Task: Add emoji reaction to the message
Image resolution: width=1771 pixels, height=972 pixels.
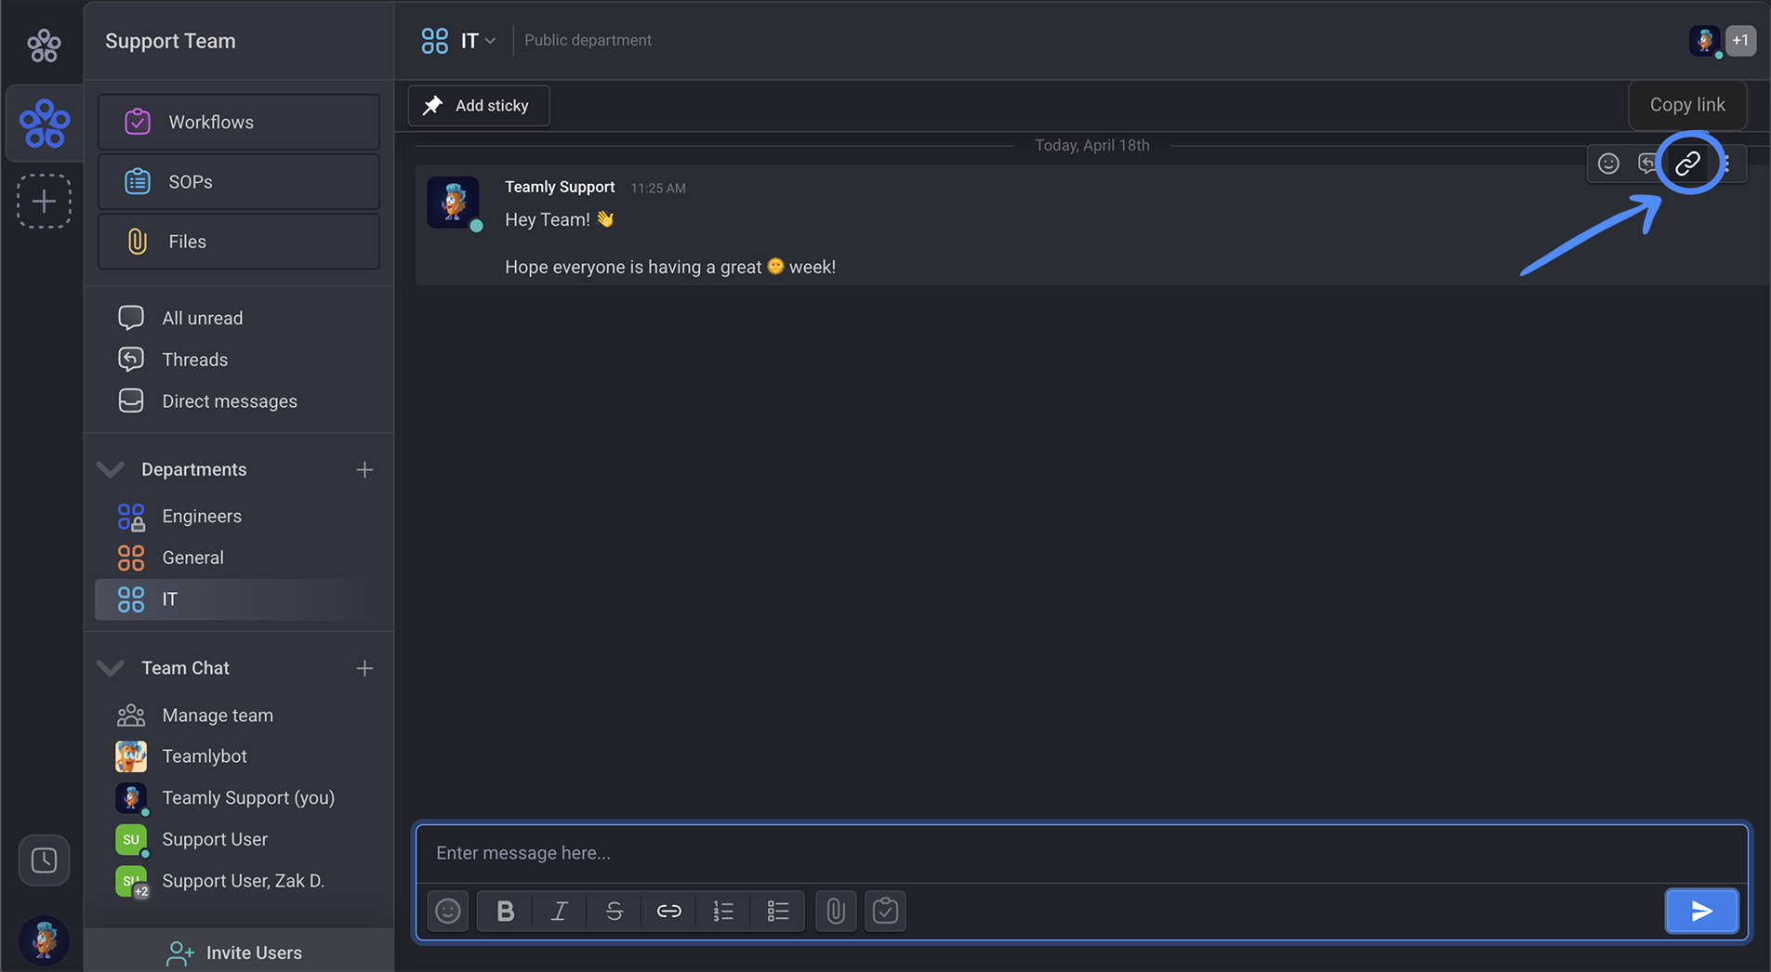Action: (x=1608, y=164)
